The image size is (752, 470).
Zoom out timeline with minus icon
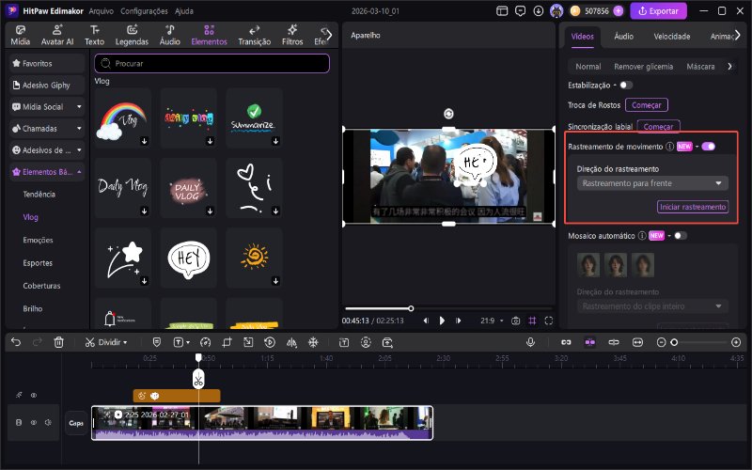coord(661,342)
